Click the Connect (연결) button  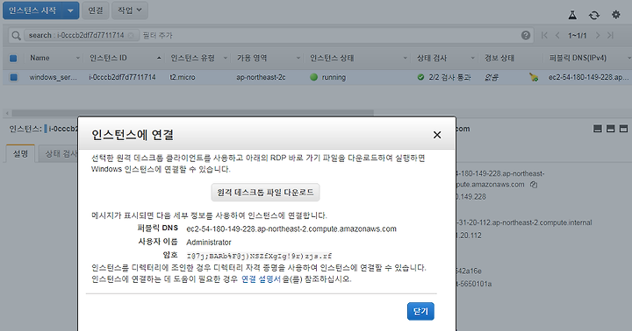click(x=96, y=11)
